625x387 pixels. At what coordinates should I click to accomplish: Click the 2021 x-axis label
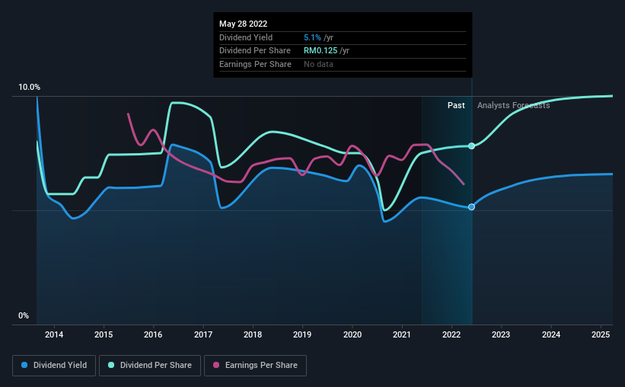pyautogui.click(x=402, y=334)
